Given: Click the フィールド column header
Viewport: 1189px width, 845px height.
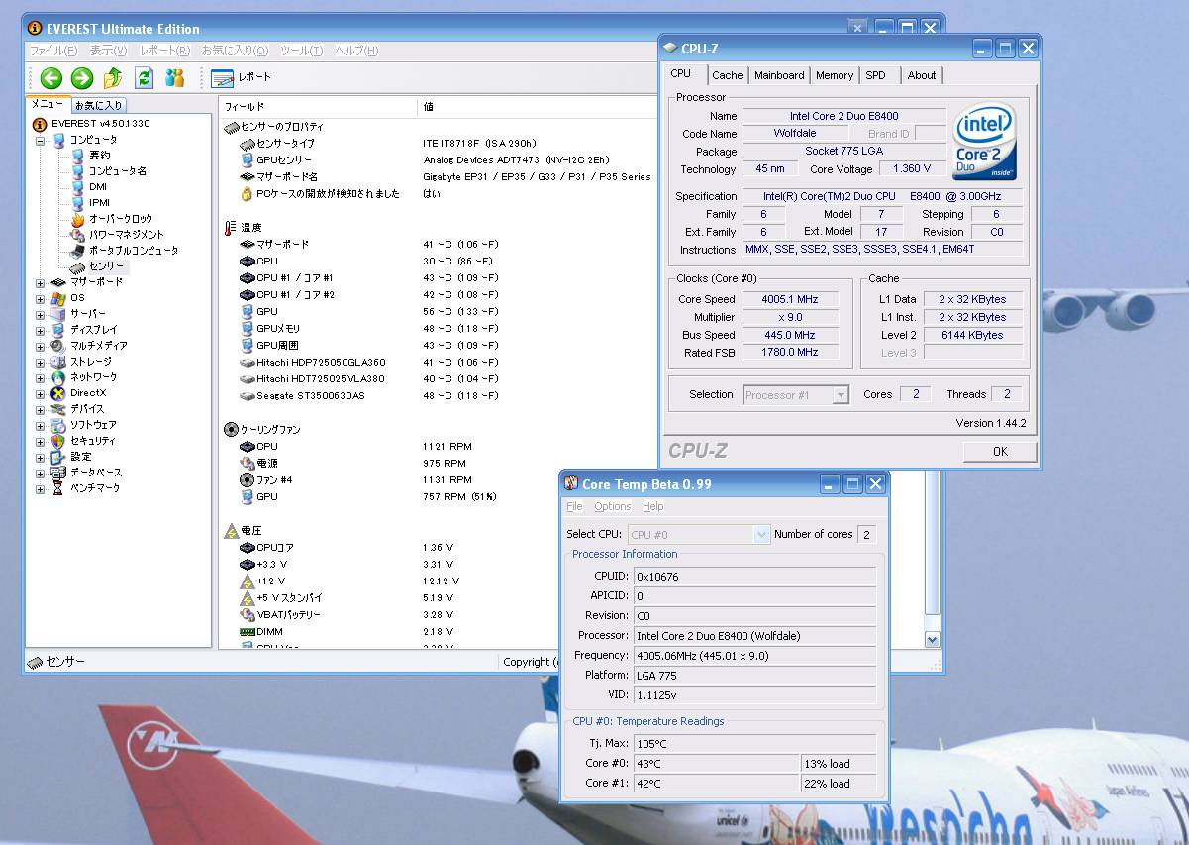Looking at the screenshot, I should pyautogui.click(x=318, y=106).
